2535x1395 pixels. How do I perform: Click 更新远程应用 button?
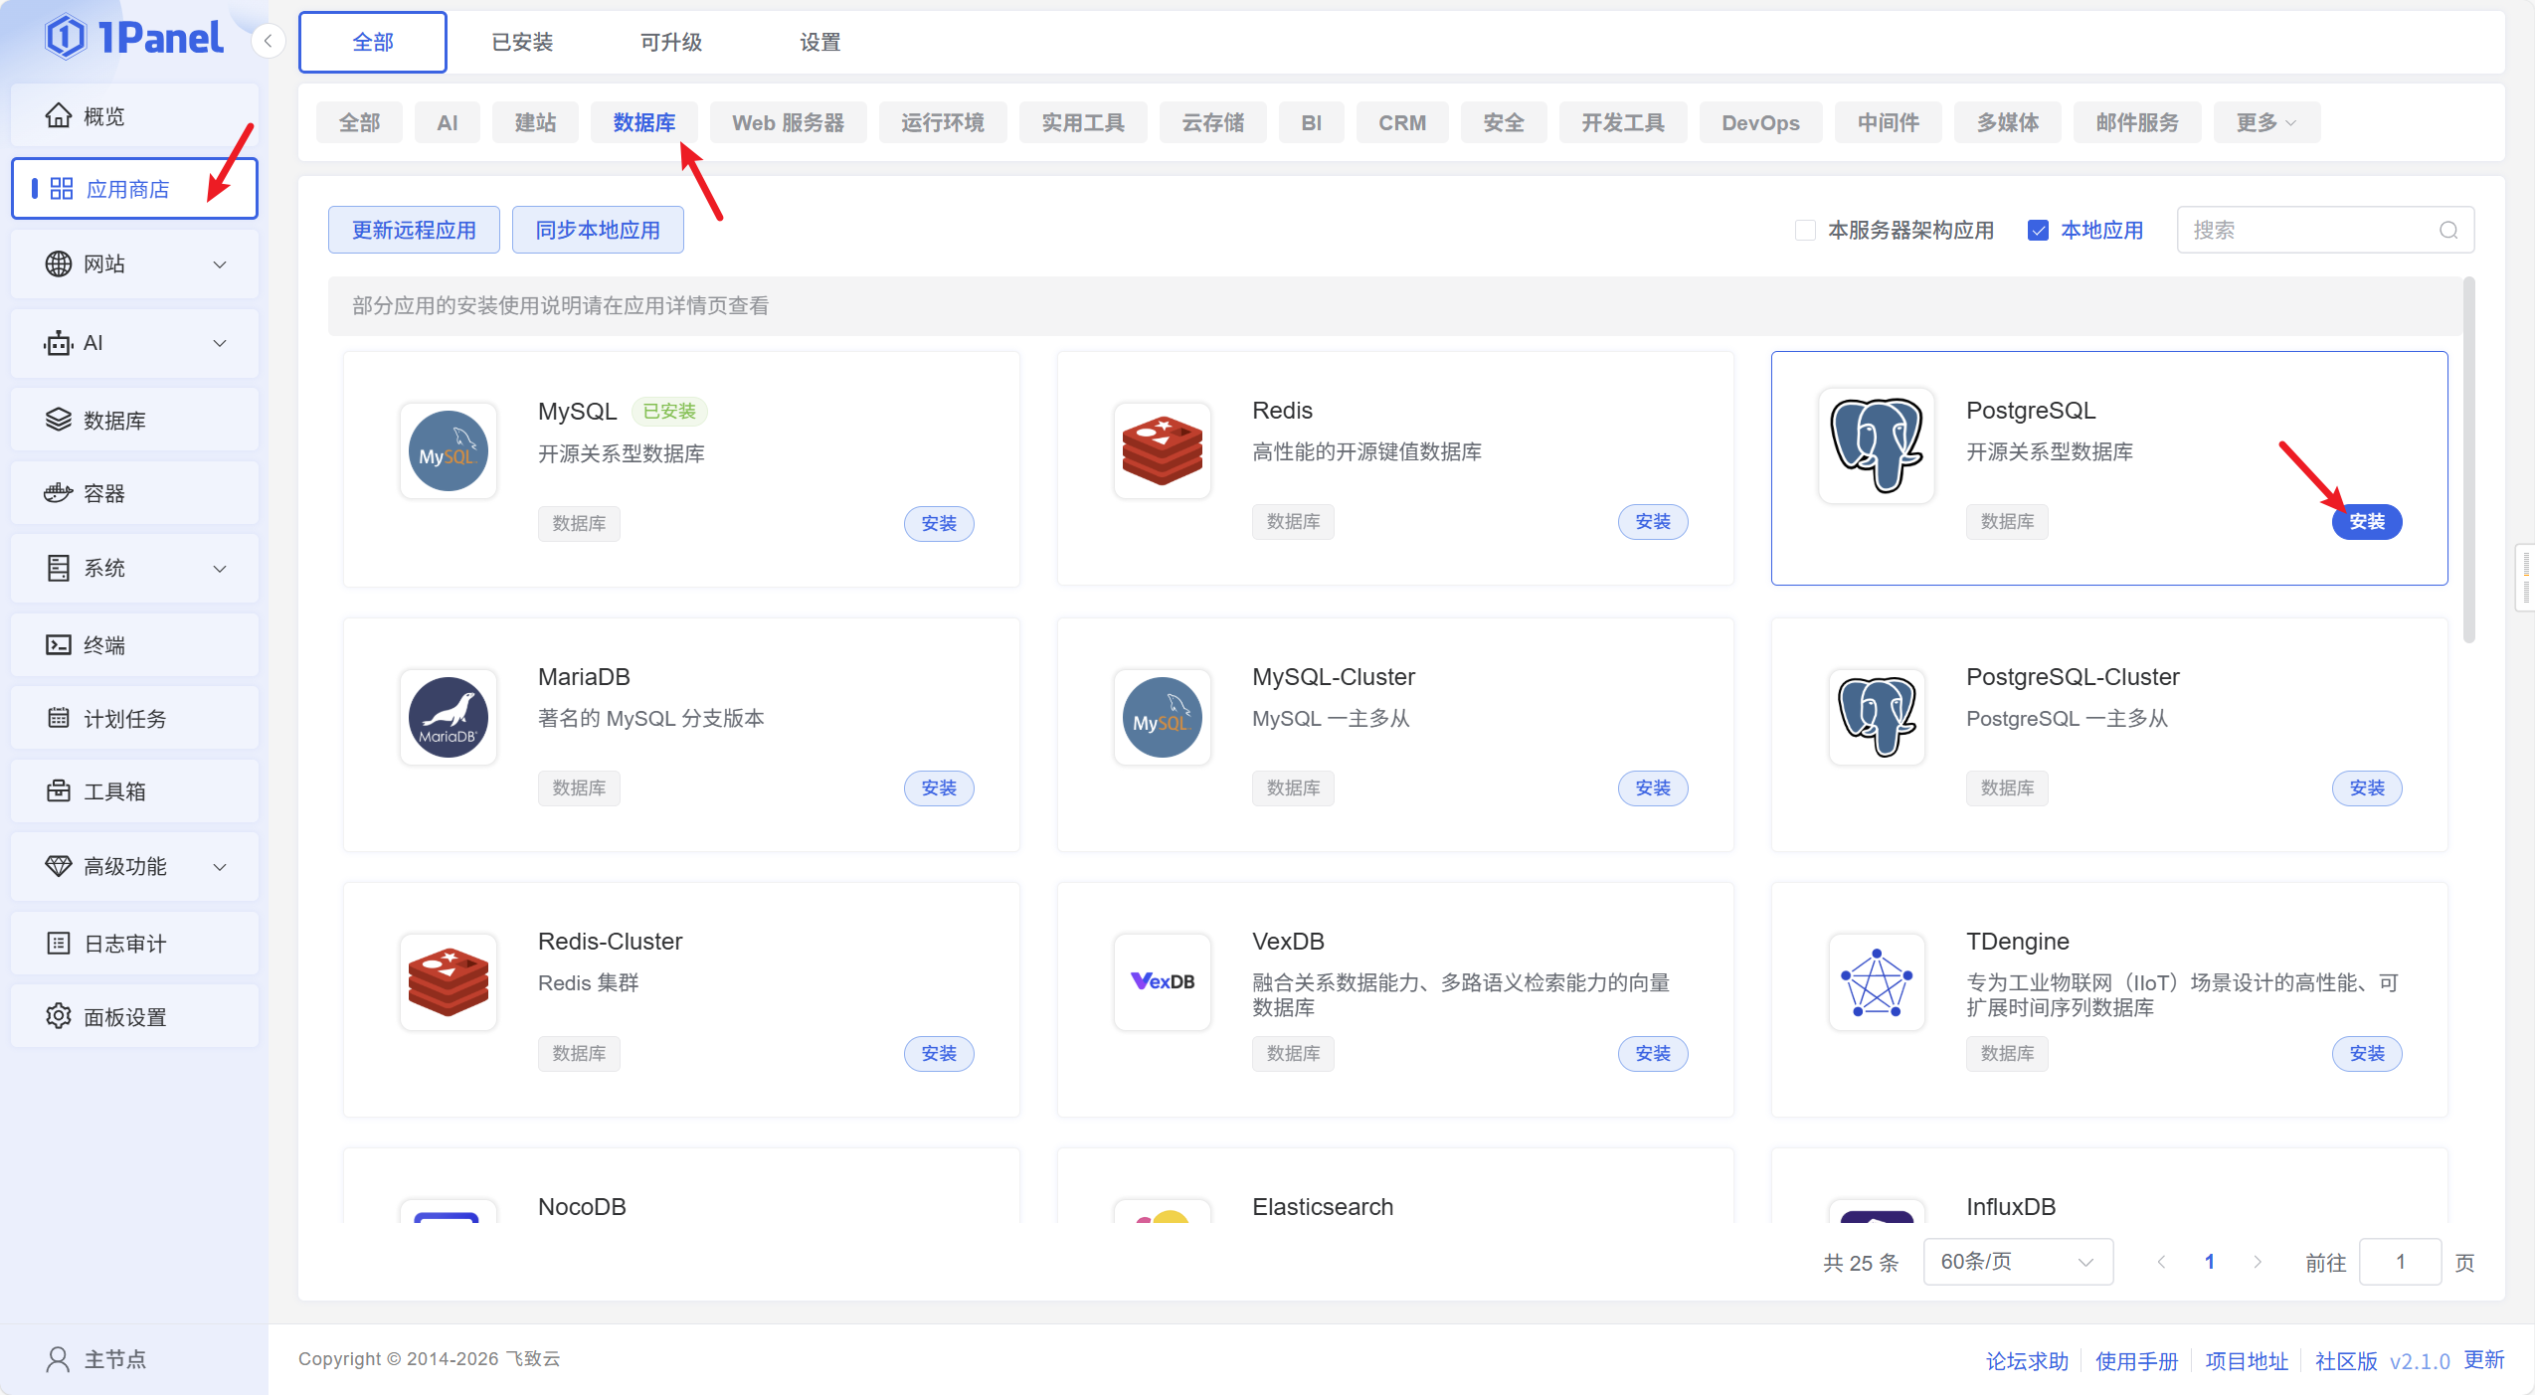coord(414,231)
